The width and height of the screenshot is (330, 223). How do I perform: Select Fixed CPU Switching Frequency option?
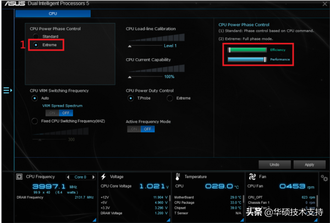click(x=35, y=121)
